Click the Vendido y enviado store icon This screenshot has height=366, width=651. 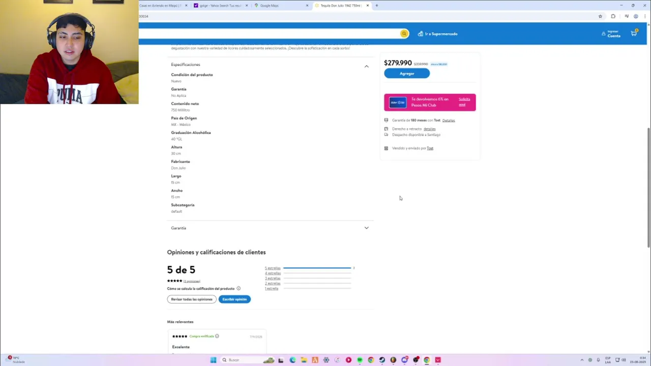tap(386, 148)
